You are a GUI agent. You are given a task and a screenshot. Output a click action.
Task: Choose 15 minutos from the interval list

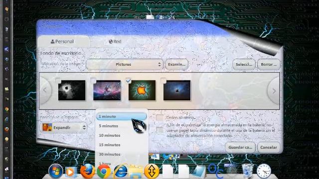pyautogui.click(x=121, y=145)
